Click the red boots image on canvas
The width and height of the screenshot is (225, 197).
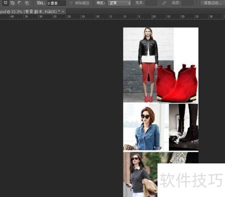point(177,83)
